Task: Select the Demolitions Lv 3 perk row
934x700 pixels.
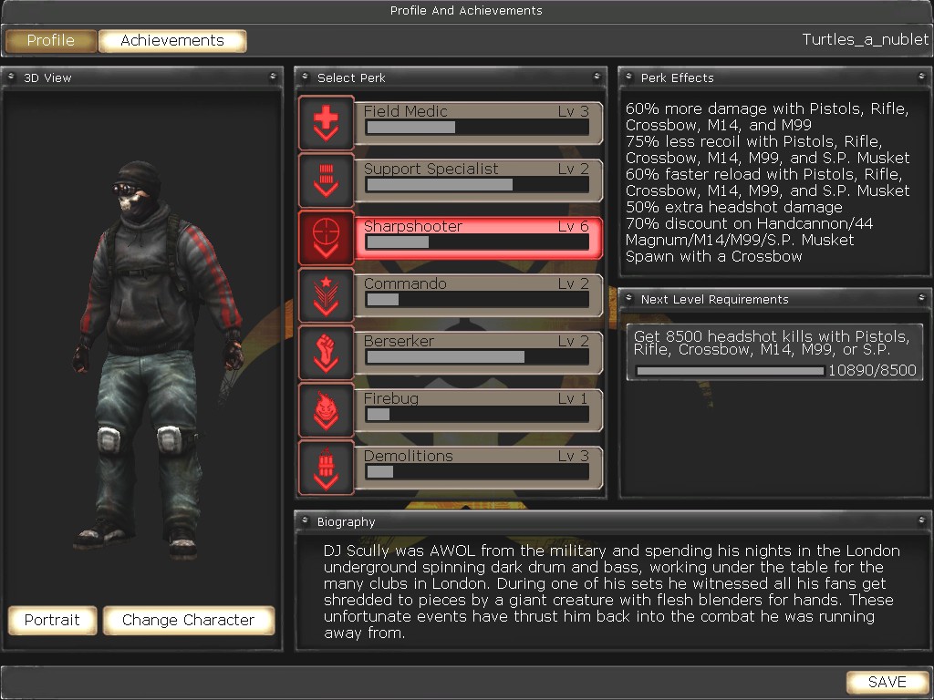Action: [x=478, y=468]
